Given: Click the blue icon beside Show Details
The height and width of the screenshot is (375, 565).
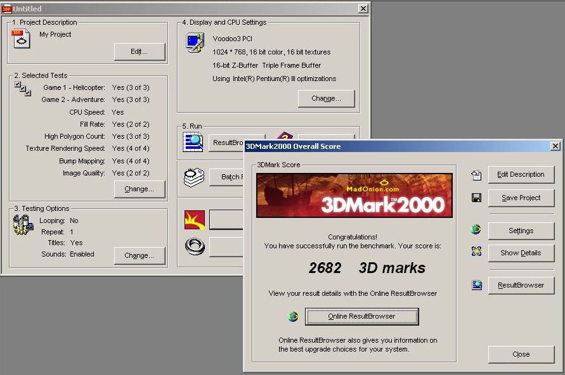Looking at the screenshot, I should coord(476,251).
